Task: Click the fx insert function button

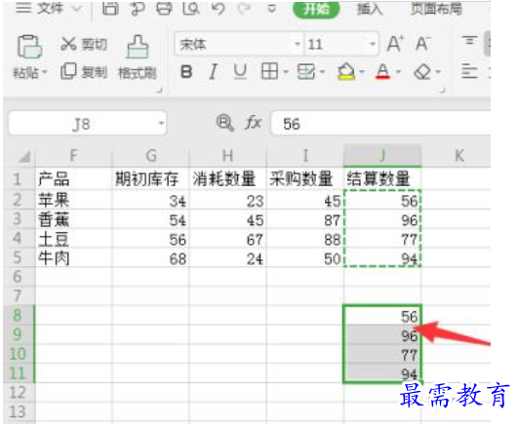Action: tap(253, 123)
